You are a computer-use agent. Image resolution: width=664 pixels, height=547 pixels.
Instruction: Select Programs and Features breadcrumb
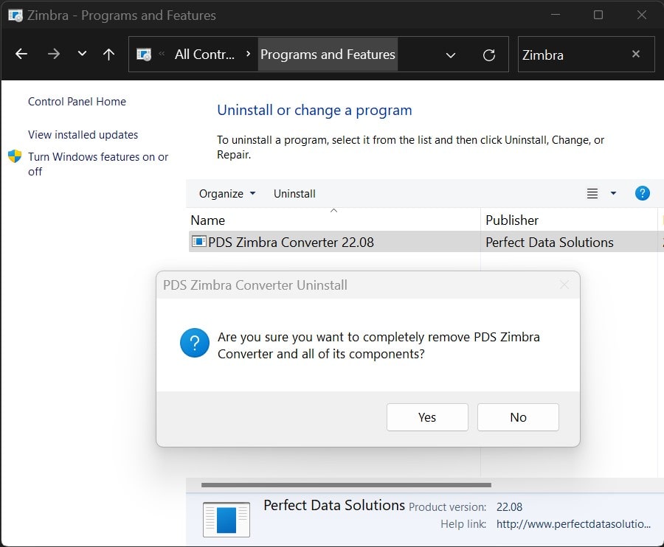(328, 54)
